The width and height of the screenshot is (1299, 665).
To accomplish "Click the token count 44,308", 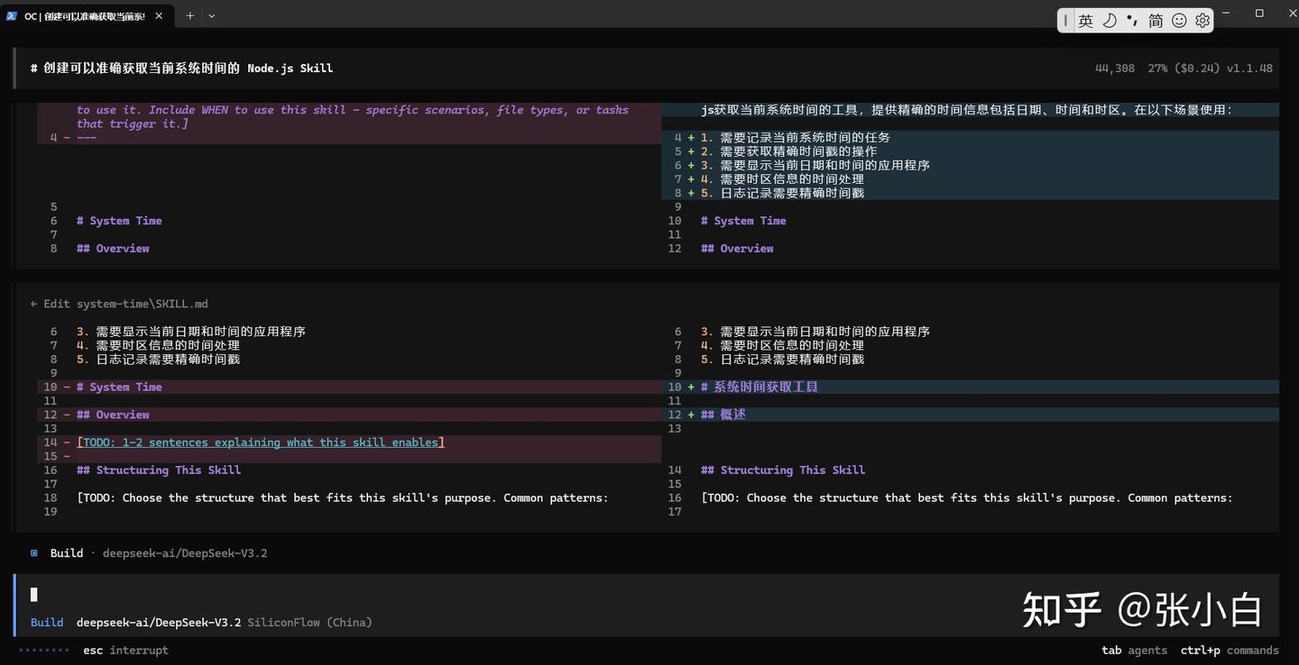I will [x=1115, y=68].
